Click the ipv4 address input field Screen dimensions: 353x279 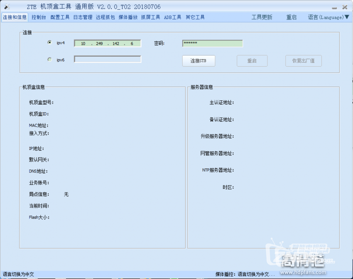point(108,43)
